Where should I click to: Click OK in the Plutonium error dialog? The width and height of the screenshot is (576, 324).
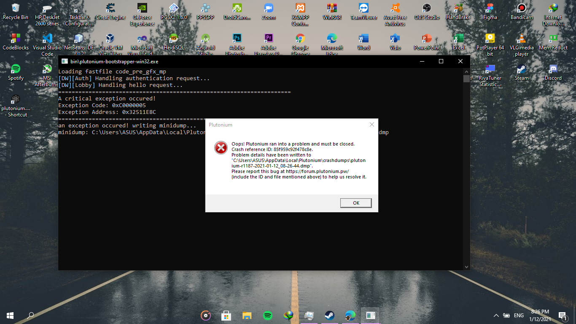[x=356, y=203]
